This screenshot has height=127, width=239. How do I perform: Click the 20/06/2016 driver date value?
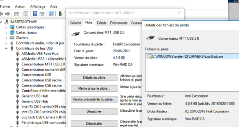(122, 51)
